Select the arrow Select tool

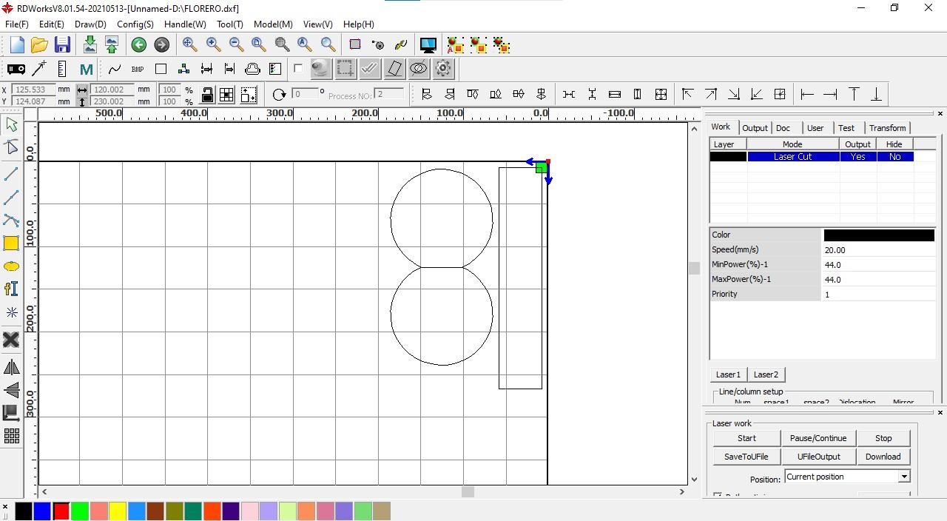[11, 124]
